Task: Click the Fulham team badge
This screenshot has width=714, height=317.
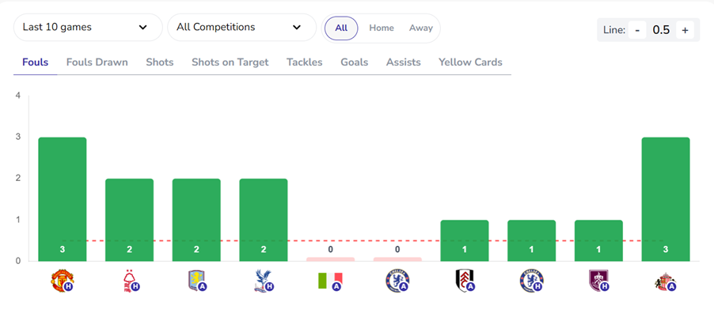Action: tap(463, 280)
